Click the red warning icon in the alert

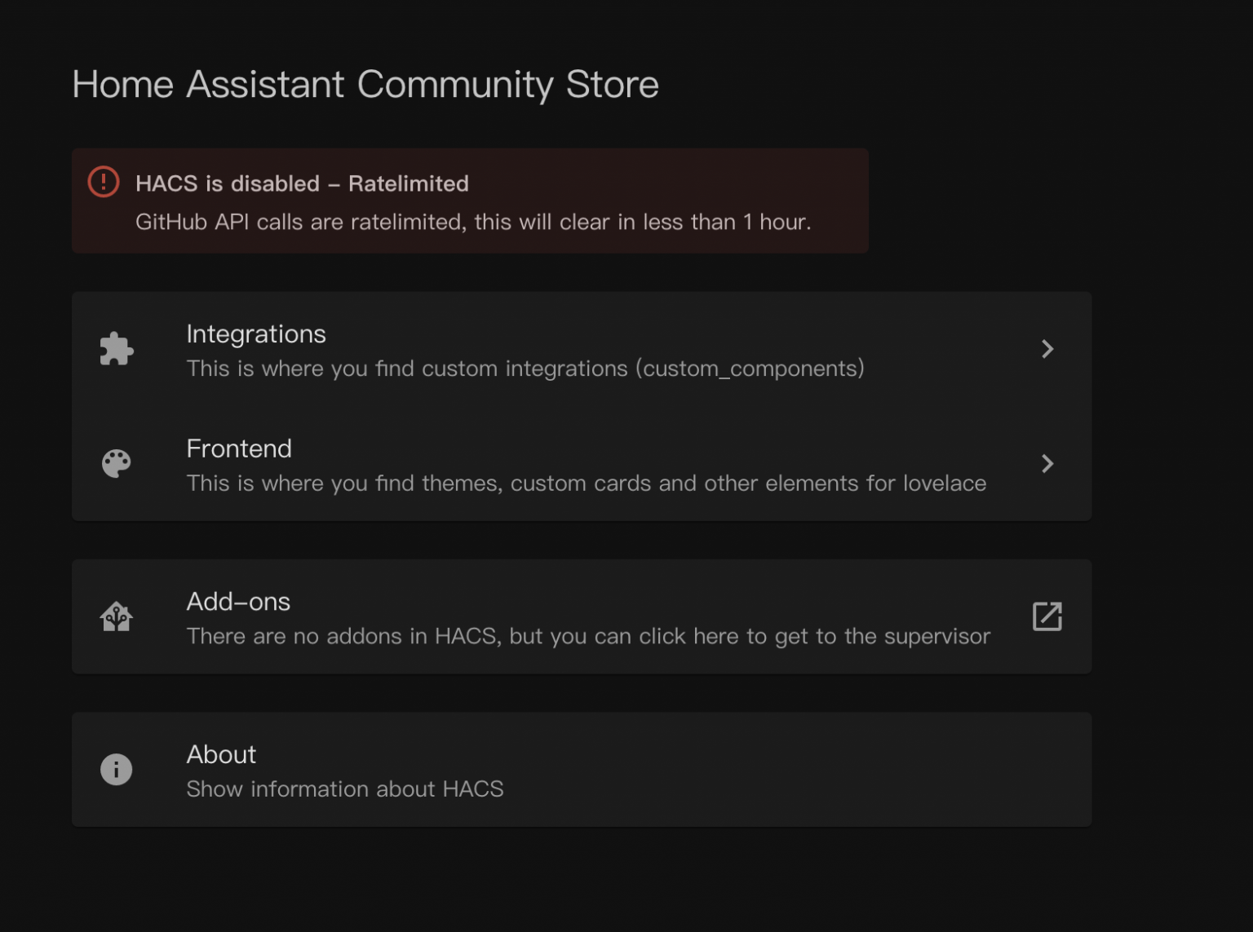(104, 182)
